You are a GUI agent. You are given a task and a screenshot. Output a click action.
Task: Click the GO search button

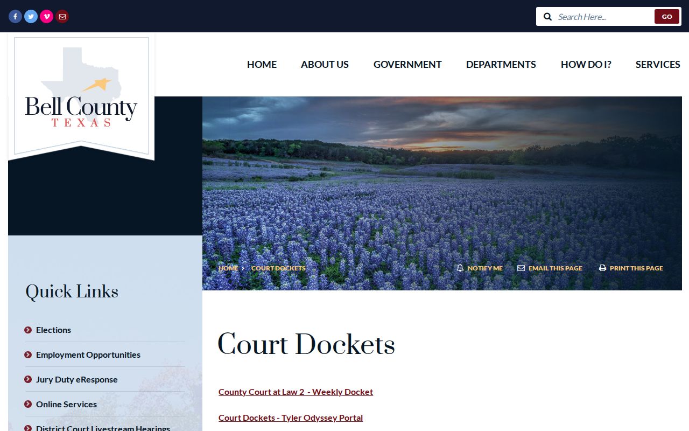(667, 17)
